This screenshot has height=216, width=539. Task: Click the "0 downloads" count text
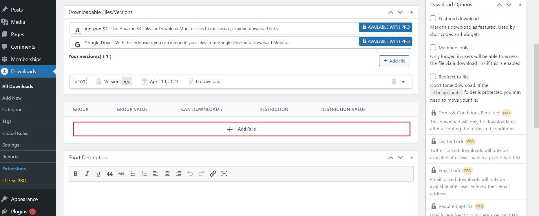click(209, 82)
